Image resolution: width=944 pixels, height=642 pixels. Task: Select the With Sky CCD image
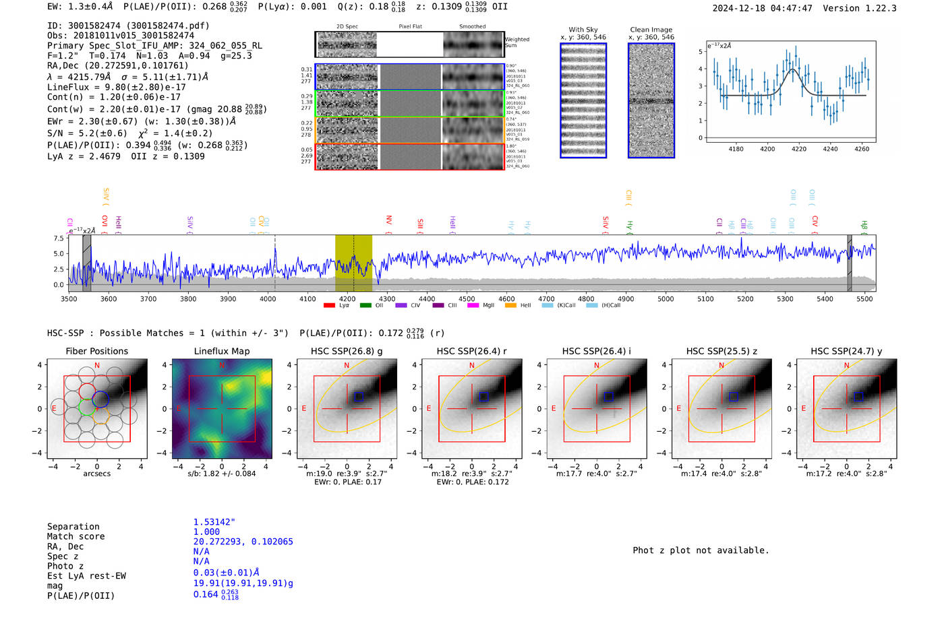tap(583, 100)
